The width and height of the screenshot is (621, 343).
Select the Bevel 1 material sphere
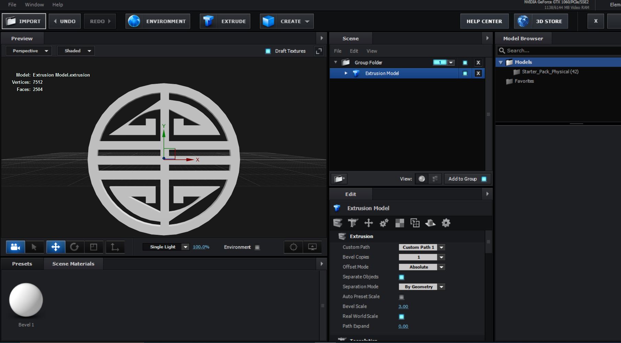click(26, 300)
